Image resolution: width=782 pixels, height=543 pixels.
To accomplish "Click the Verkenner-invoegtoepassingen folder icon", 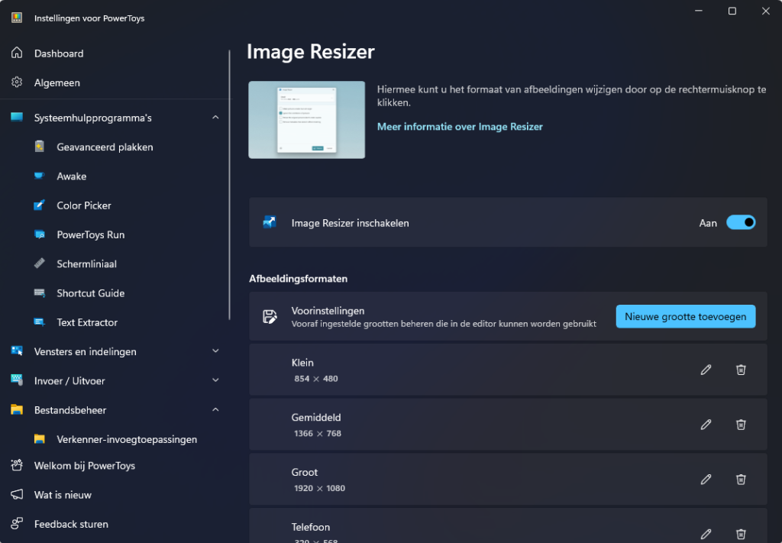I will click(40, 439).
